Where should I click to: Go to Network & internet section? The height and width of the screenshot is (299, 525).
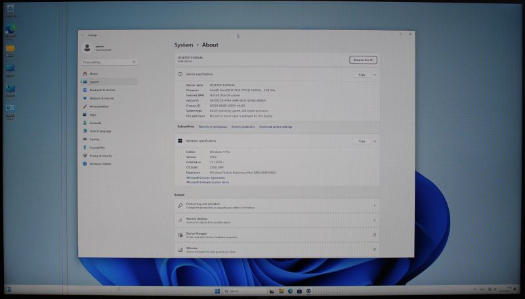[x=102, y=98]
